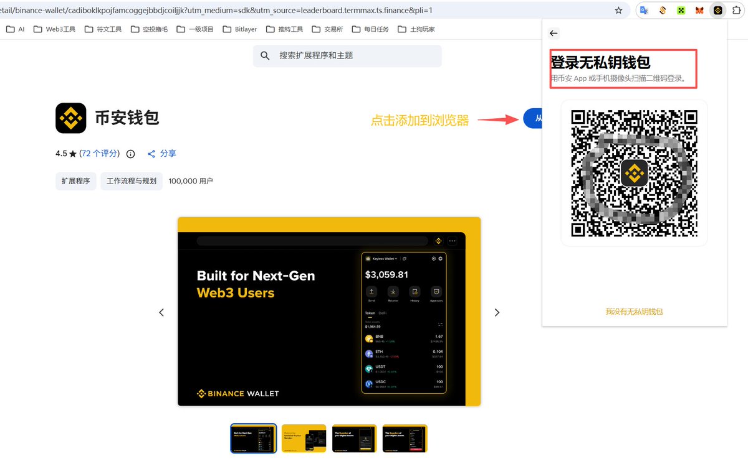Toggle the Binance Wallet extension icon in toolbar

(717, 11)
